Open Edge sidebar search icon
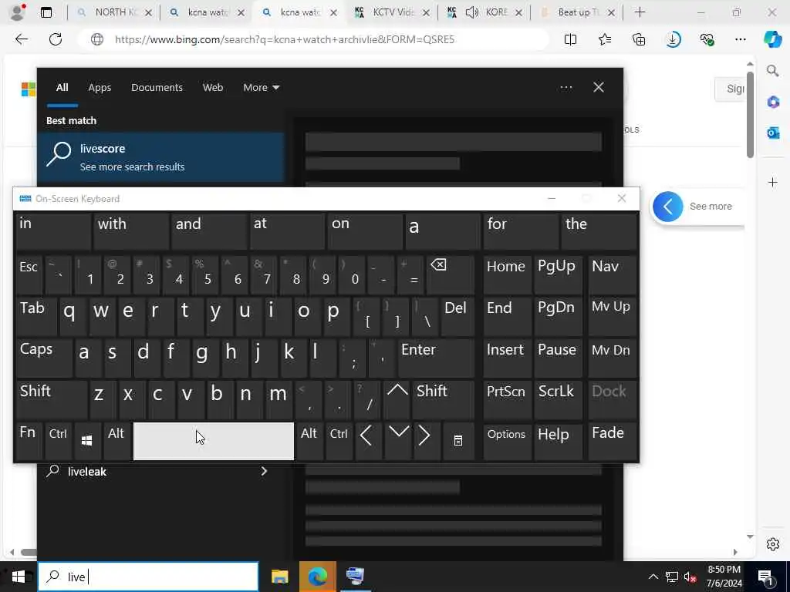The image size is (790, 592). coord(773,70)
